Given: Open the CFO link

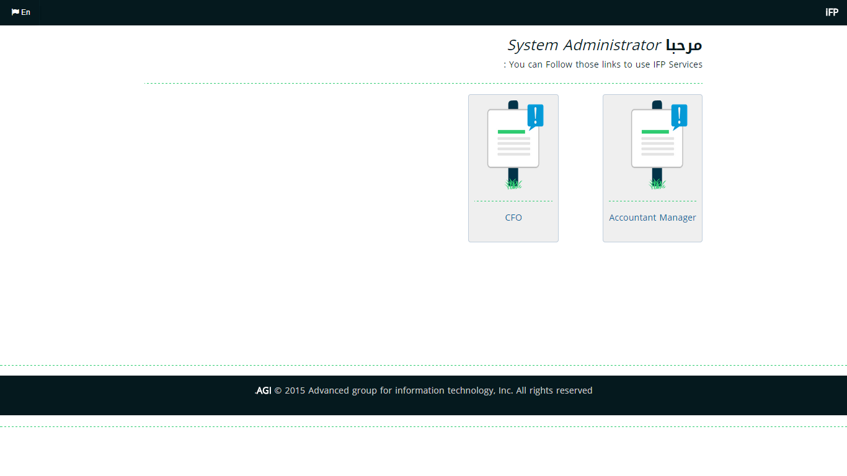Looking at the screenshot, I should click(x=513, y=218).
